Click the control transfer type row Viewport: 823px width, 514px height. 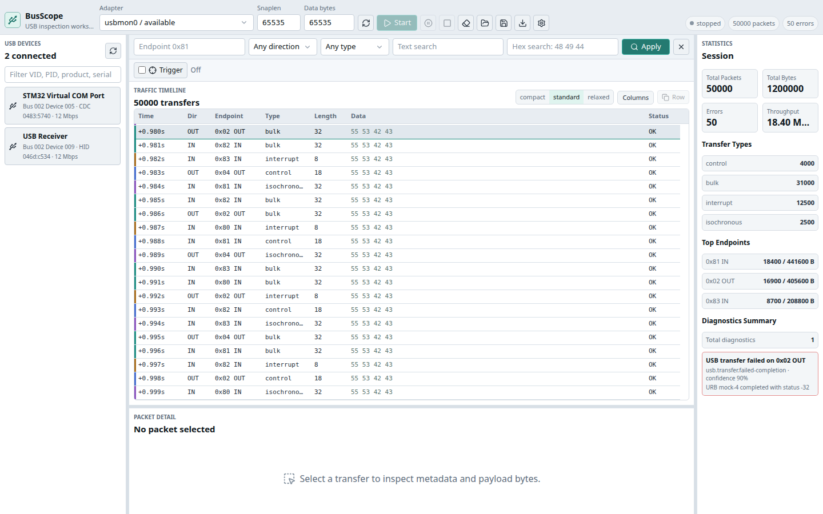pyautogui.click(x=760, y=163)
